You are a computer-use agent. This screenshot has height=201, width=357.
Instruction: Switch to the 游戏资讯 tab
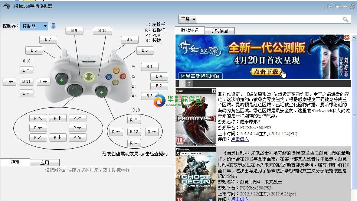190,30
